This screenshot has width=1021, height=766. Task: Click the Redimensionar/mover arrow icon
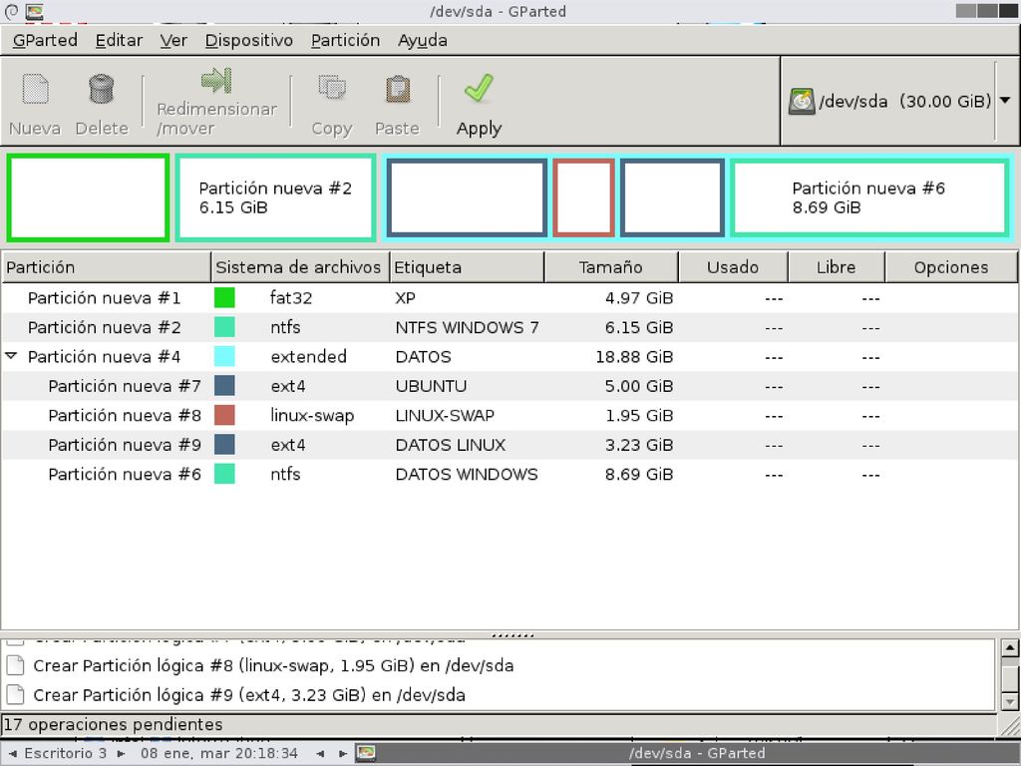pyautogui.click(x=216, y=80)
